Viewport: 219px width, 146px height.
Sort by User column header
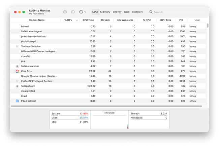click(197, 20)
